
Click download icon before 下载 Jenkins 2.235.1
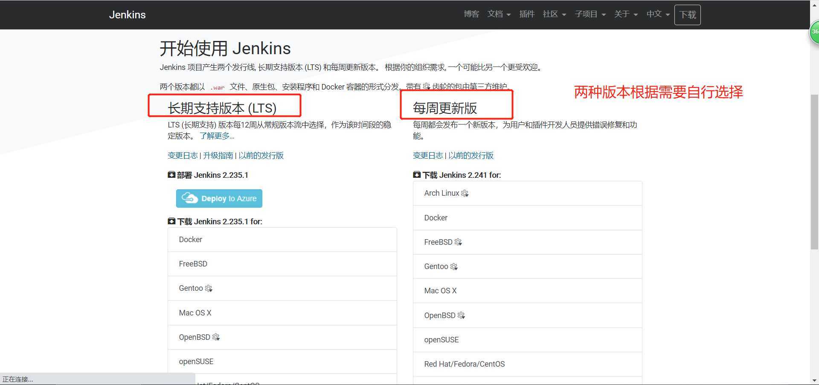tap(171, 221)
